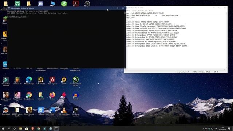Select the This PC computer icon on the desktop
The height and width of the screenshot is (131, 233).
point(52,4)
